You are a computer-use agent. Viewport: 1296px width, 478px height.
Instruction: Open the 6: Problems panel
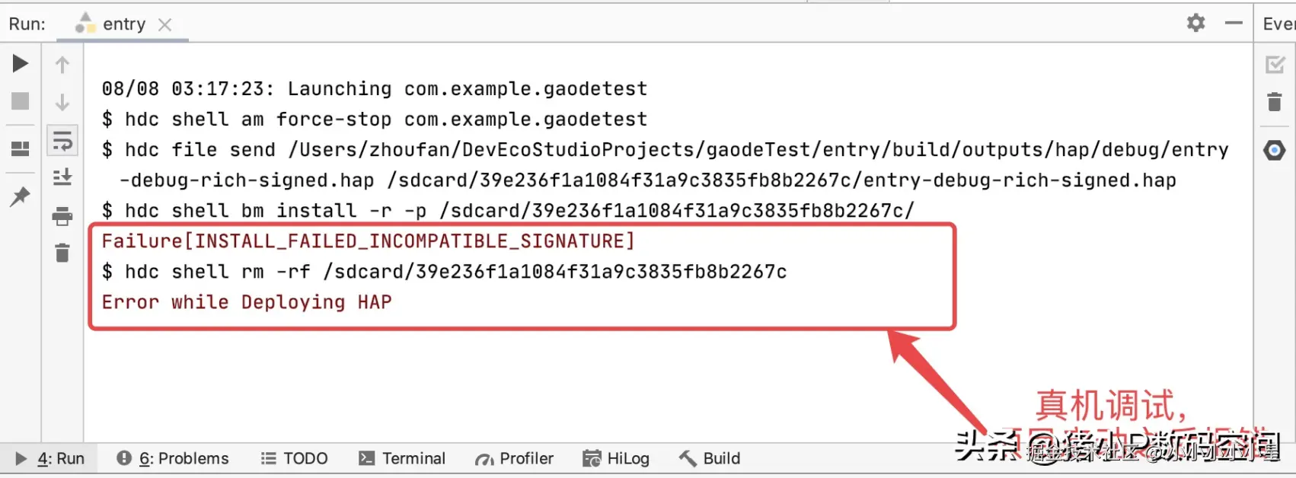point(173,458)
